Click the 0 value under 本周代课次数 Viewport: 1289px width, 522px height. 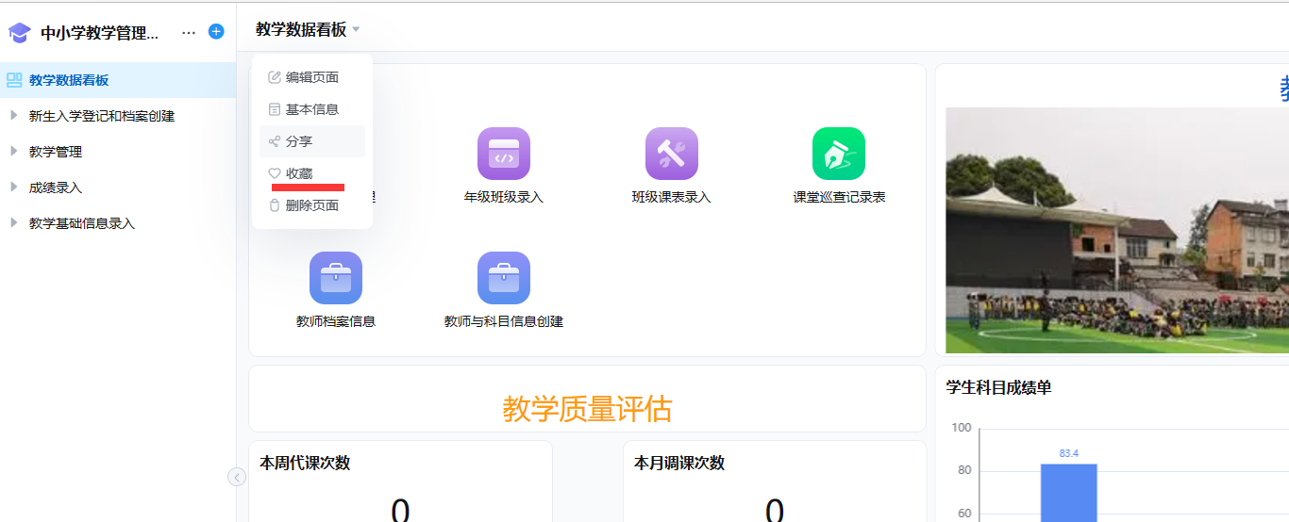click(400, 509)
